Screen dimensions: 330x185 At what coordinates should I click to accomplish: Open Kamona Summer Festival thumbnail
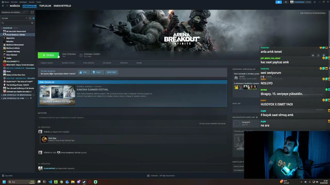pyautogui.click(x=57, y=95)
